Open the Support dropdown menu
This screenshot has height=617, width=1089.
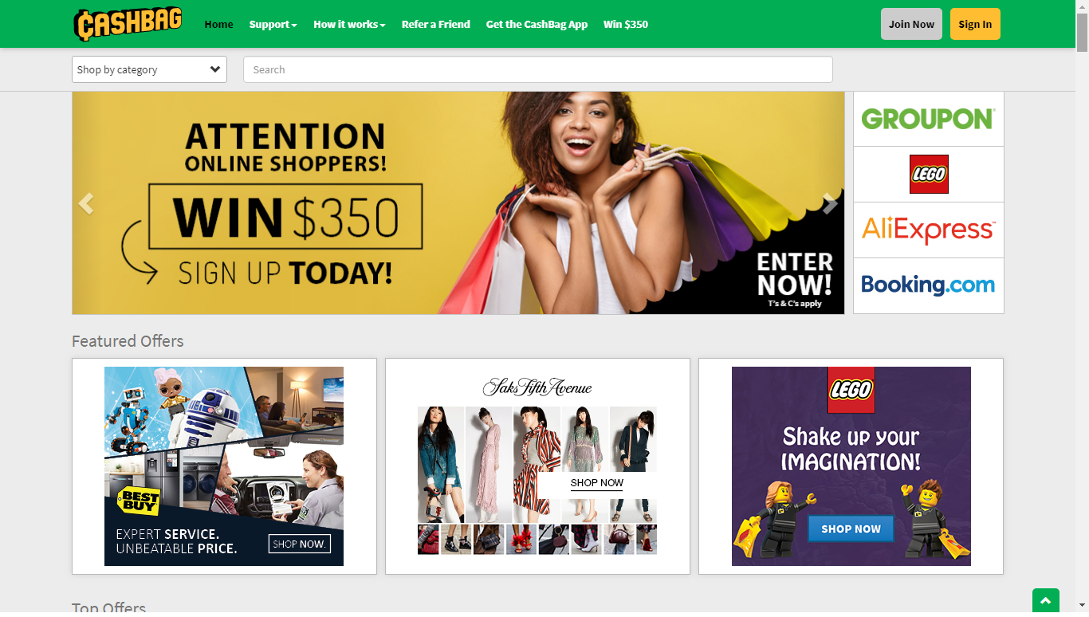pyautogui.click(x=273, y=24)
